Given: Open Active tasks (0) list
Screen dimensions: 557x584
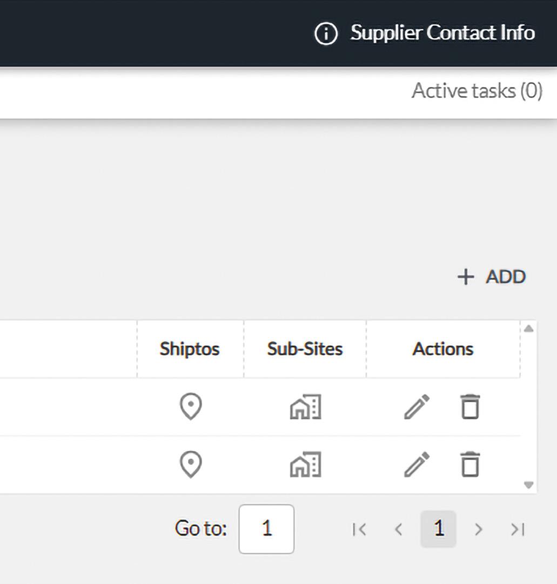Looking at the screenshot, I should pyautogui.click(x=477, y=91).
